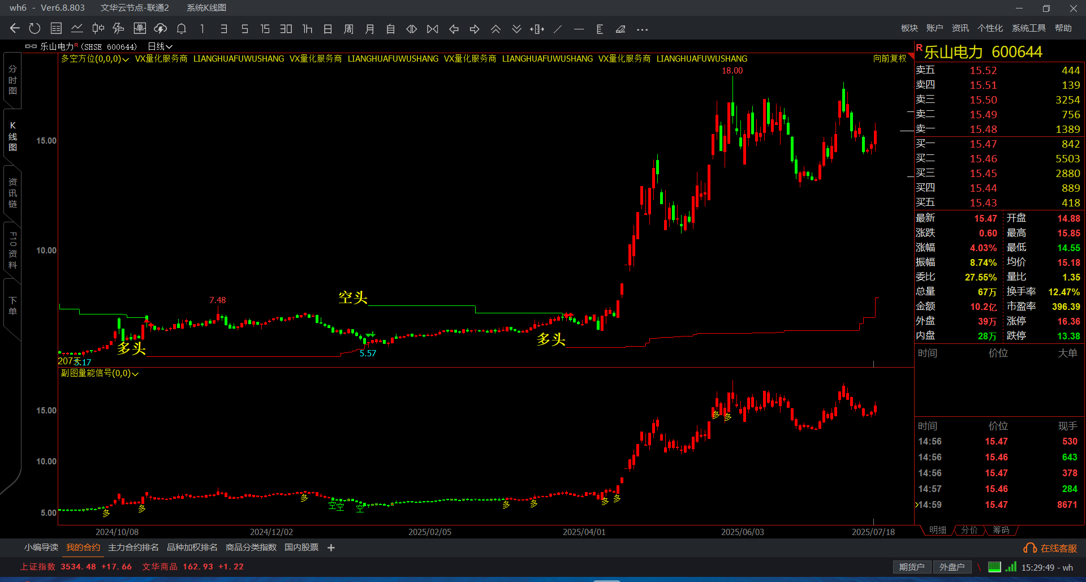The width and height of the screenshot is (1086, 582).
Task: Click the double chevron up icon
Action: point(495,29)
